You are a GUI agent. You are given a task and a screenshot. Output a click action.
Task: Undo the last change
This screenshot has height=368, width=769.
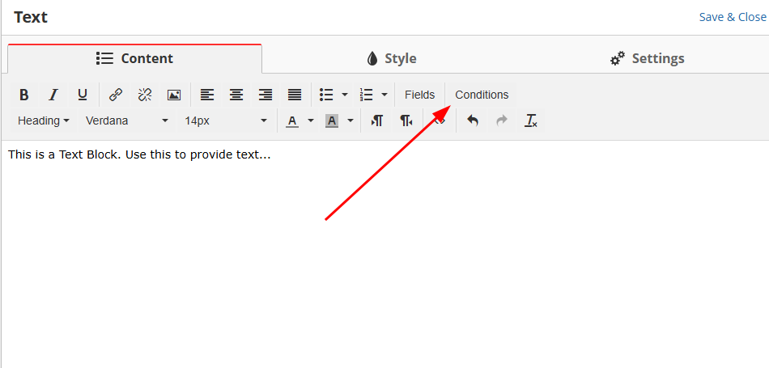(472, 121)
